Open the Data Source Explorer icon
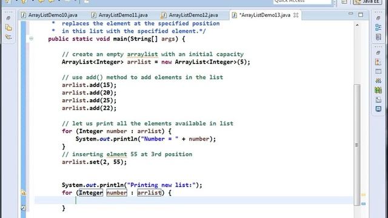Image resolution: width=388 pixels, height=218 pixels. coord(378,90)
